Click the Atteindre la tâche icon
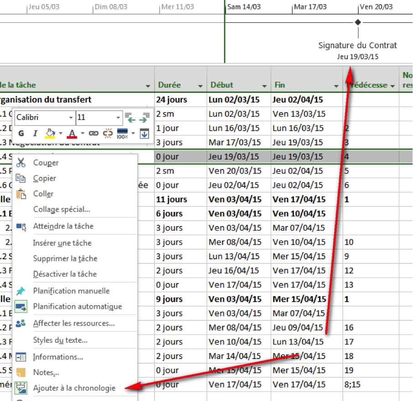 pos(21,226)
